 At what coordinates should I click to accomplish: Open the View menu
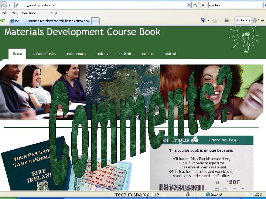tap(15, 13)
